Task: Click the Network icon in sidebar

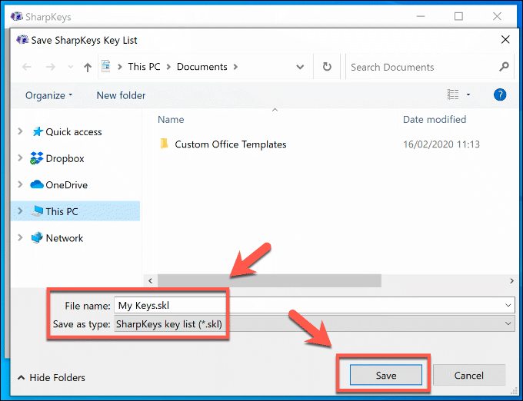Action: [37, 238]
